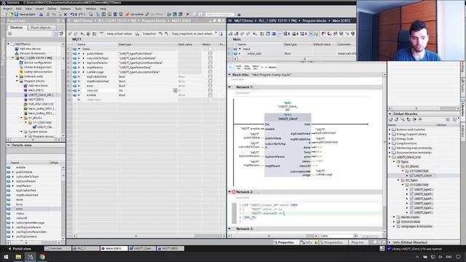Click the Print icon in main toolbar

pyautogui.click(x=41, y=15)
